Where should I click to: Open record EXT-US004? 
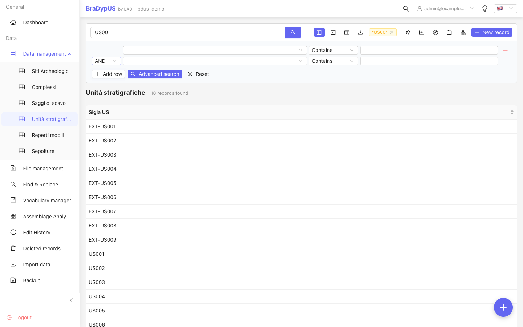pos(301,169)
